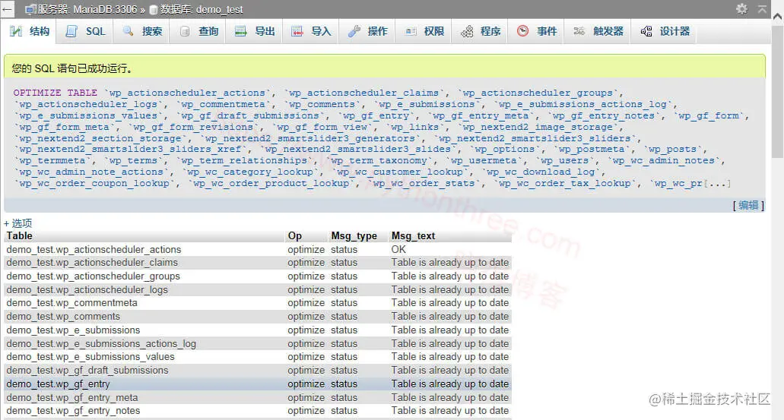Select row demo_test.wp_actionscheduler_logs
This screenshot has width=784, height=420.
(258, 289)
